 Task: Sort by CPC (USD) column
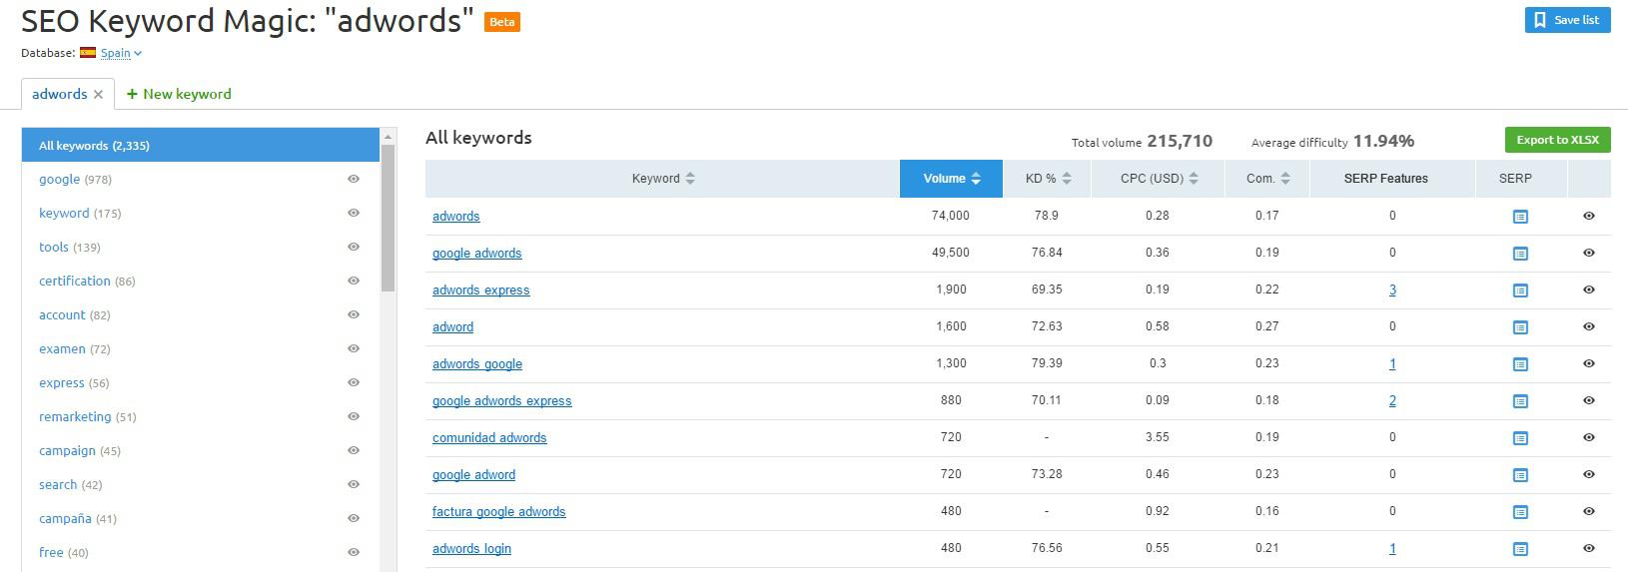click(x=1159, y=179)
